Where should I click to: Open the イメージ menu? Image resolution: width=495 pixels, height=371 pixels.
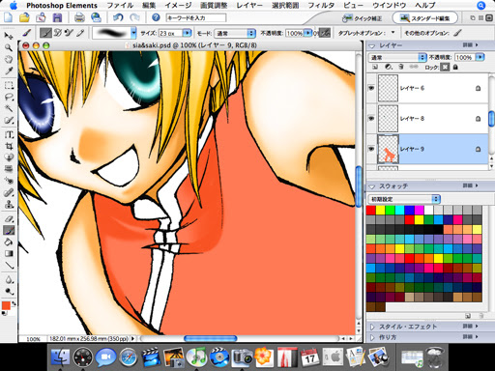[178, 6]
